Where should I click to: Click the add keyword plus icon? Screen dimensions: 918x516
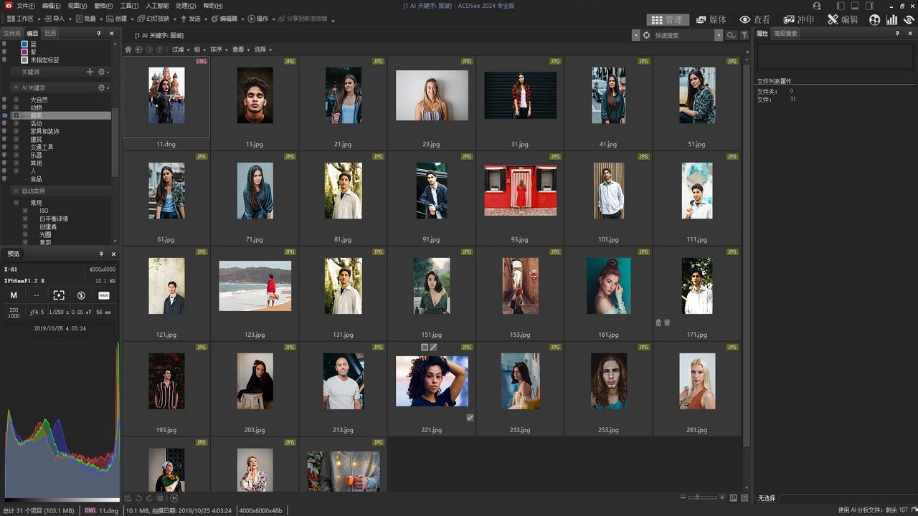90,72
